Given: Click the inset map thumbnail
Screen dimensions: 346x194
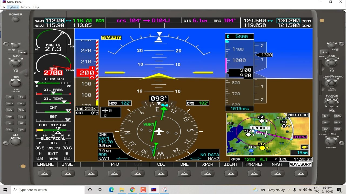Looking at the screenshot, I should pyautogui.click(x=268, y=134).
